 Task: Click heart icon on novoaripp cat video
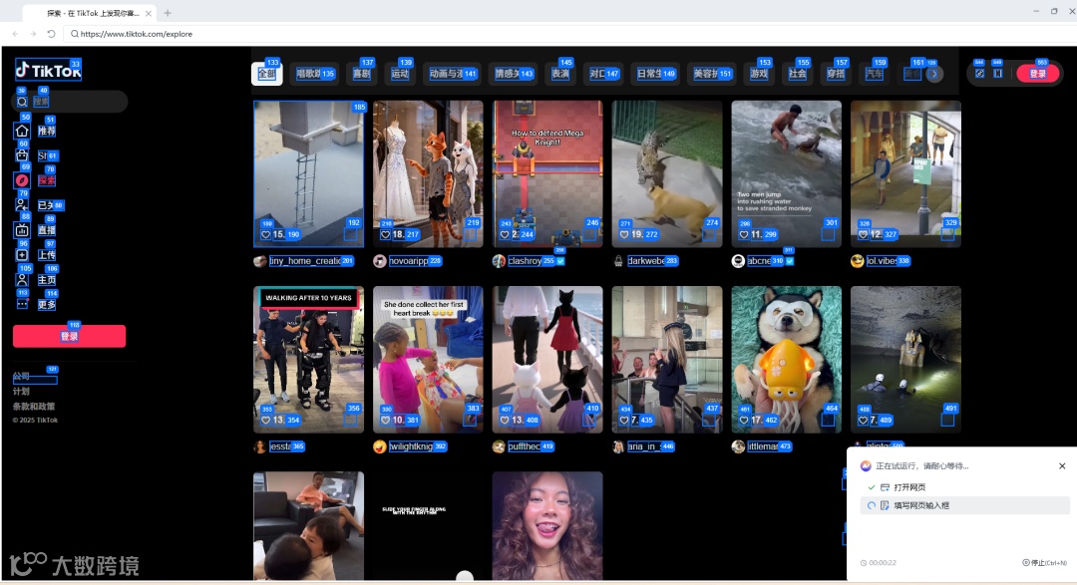point(385,235)
